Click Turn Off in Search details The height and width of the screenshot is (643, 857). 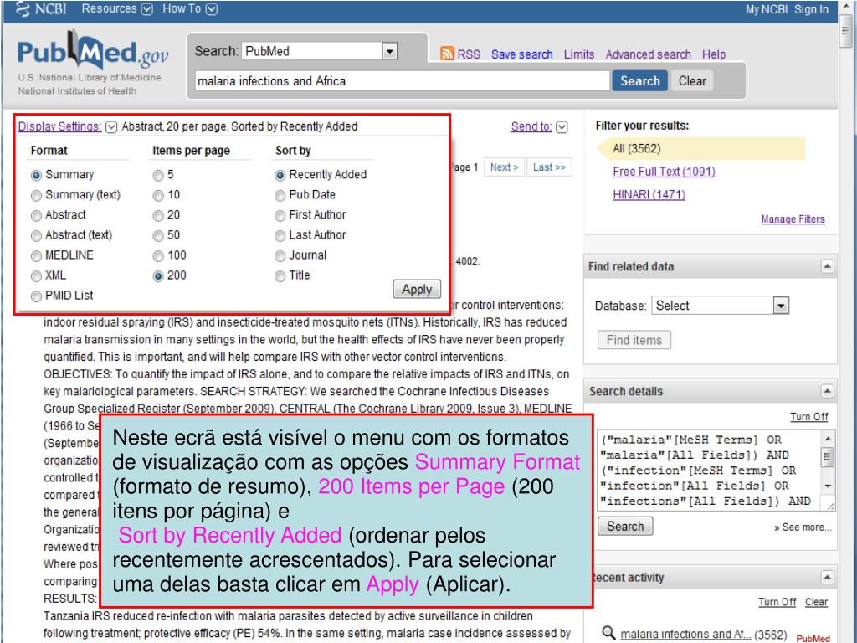809,417
